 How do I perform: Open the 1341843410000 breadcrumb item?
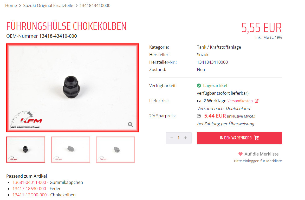(x=95, y=5)
